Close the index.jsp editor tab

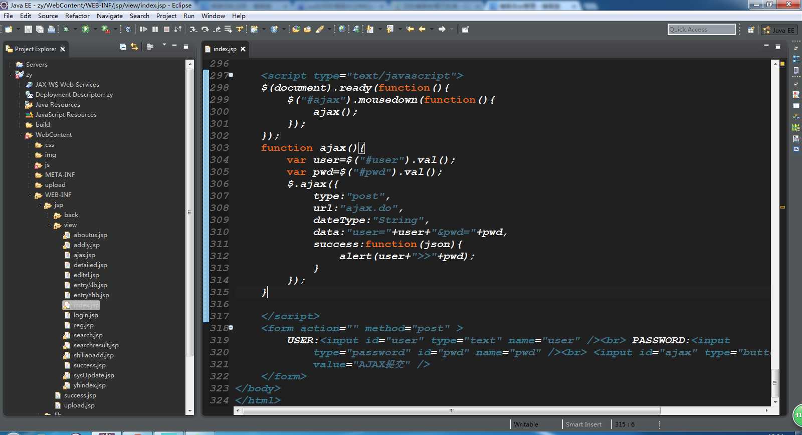243,49
